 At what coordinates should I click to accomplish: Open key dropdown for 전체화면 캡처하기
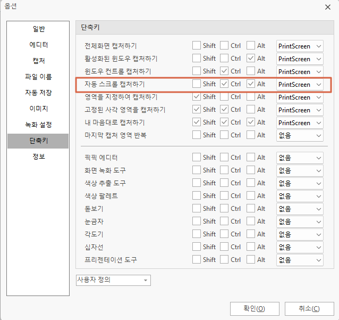(x=300, y=46)
